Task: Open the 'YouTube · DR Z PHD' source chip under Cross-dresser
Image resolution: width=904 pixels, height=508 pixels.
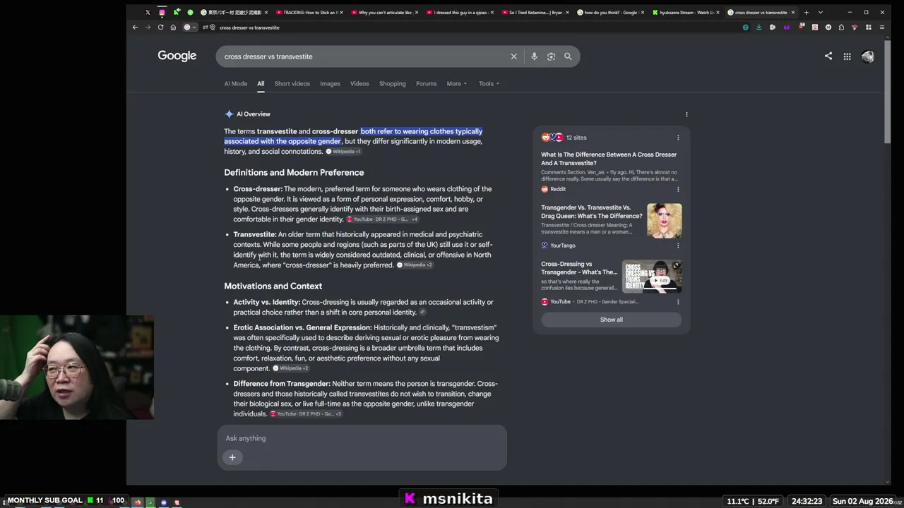Action: (382, 219)
